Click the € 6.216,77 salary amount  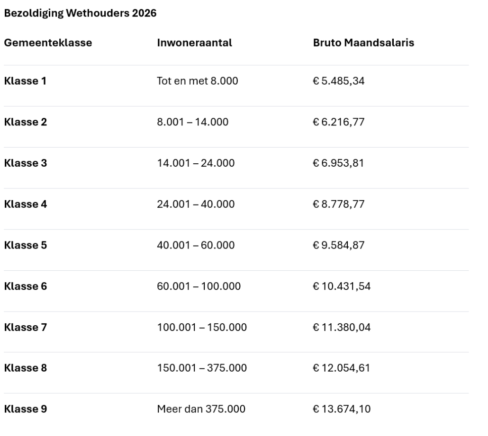coord(339,122)
